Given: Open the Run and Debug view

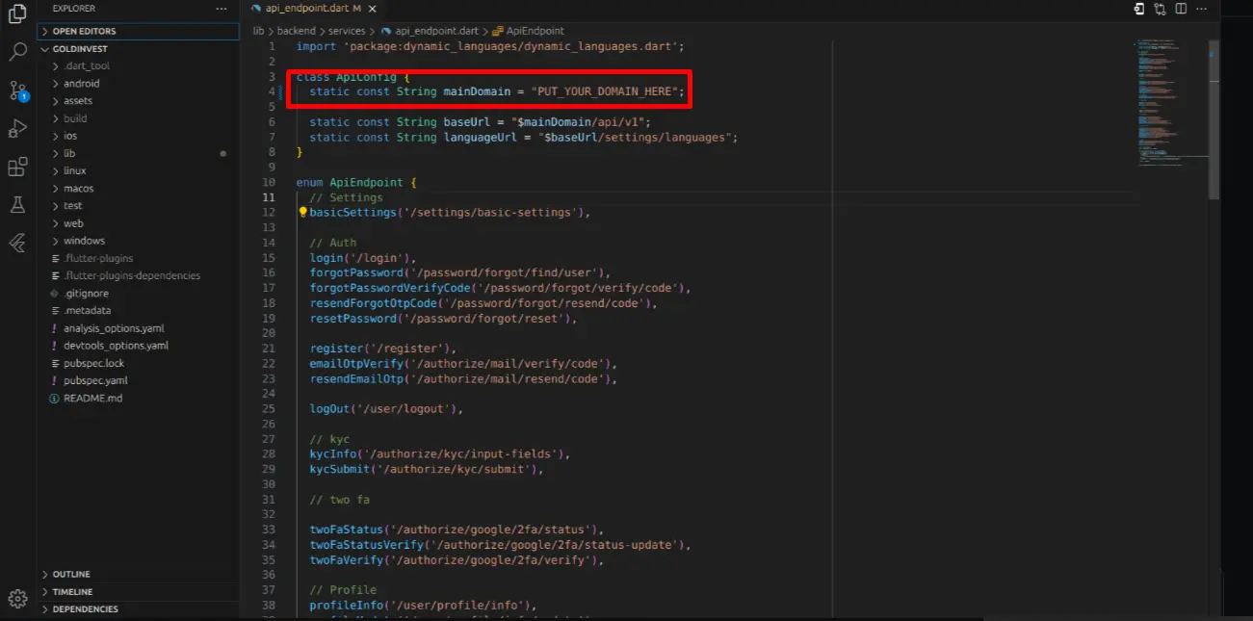Looking at the screenshot, I should click(x=17, y=129).
